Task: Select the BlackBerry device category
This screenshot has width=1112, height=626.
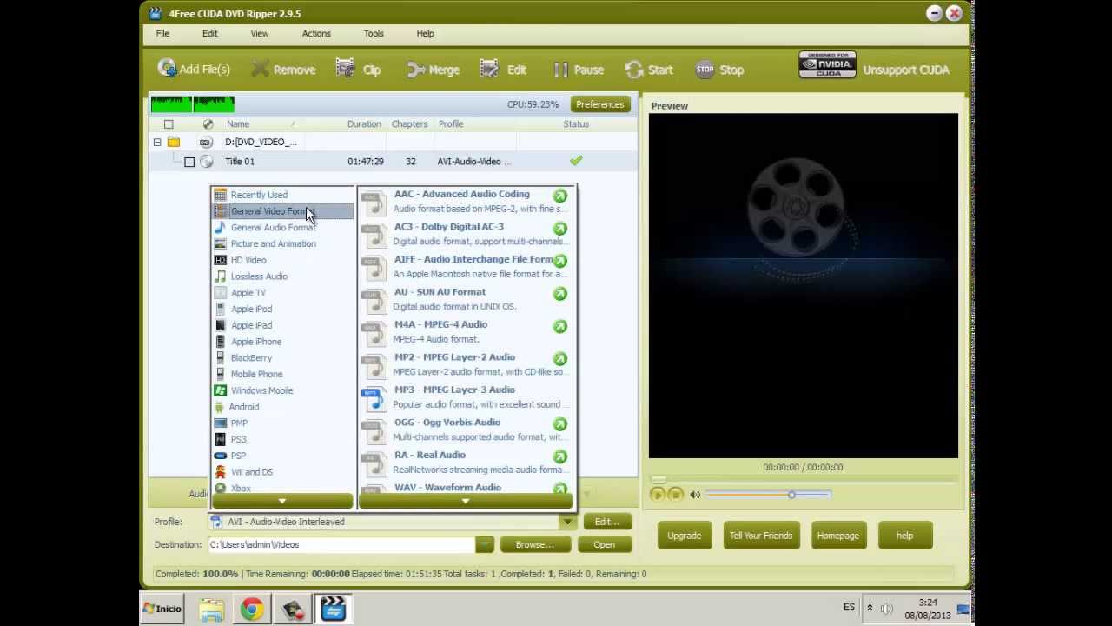Action: pos(283,358)
